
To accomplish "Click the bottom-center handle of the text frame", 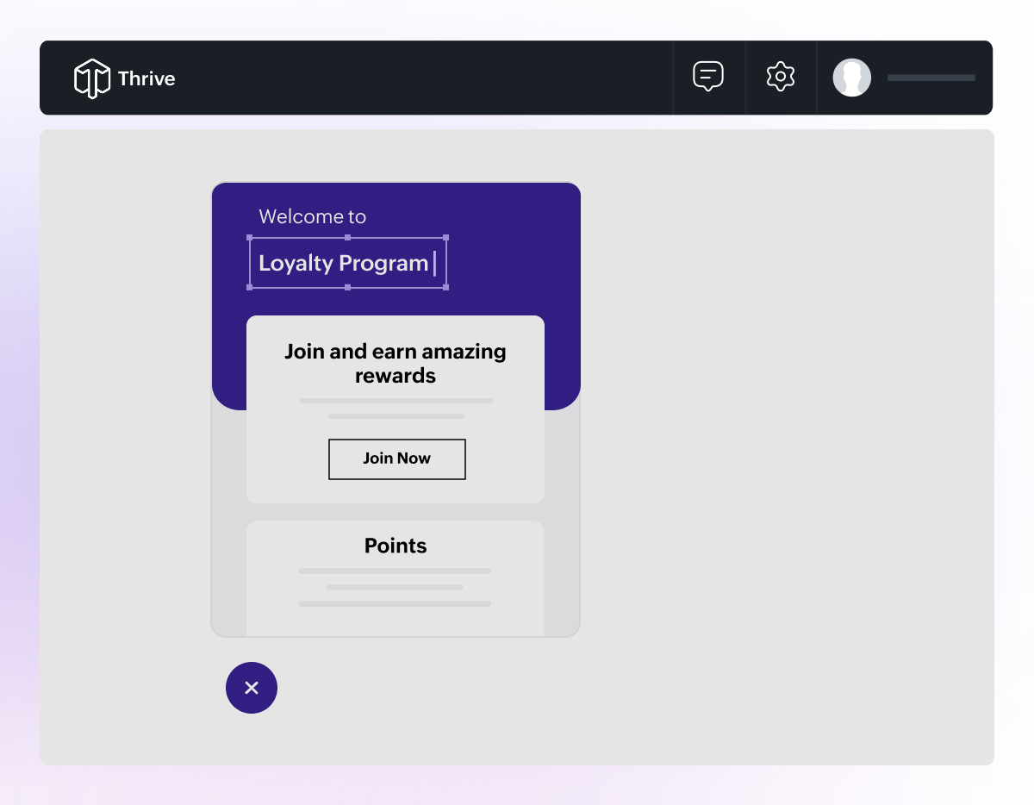I will click(347, 288).
